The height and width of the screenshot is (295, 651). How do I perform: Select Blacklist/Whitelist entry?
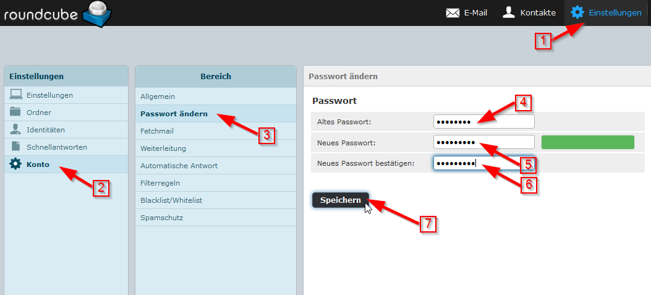[x=171, y=200]
